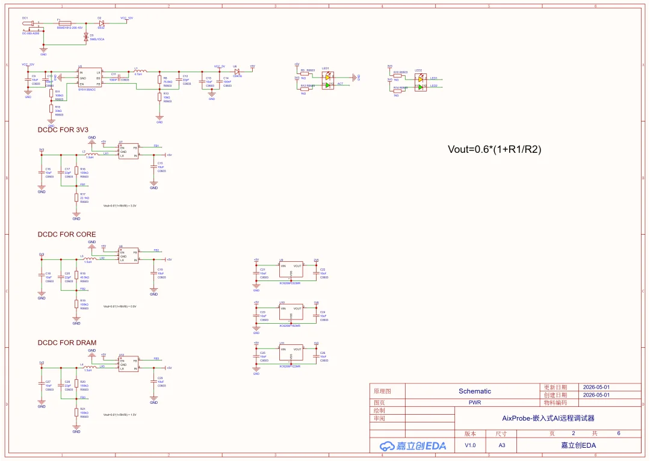Select the 'PWR' page name cell
The height and width of the screenshot is (461, 650).
click(475, 403)
